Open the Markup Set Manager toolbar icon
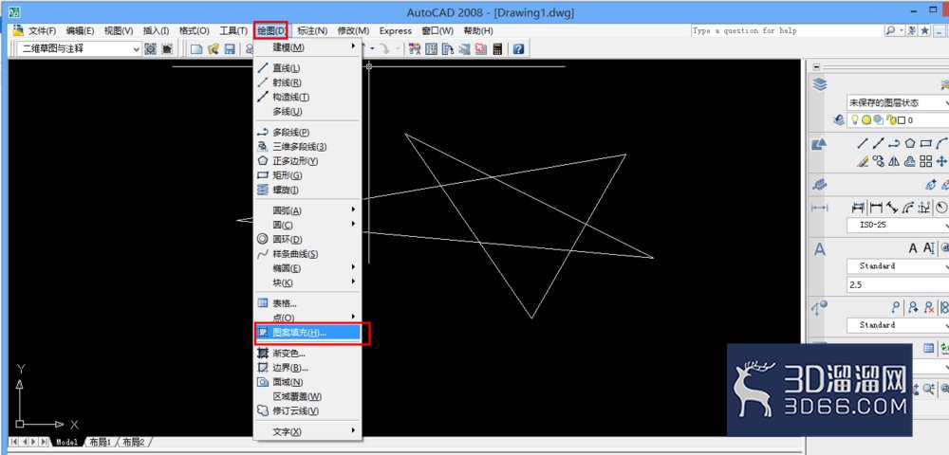Screen dimensions: 949x455 pos(481,49)
